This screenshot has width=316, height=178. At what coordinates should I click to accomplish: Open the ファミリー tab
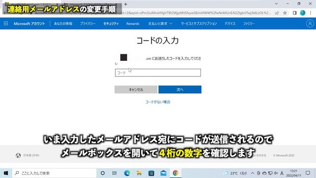[249, 24]
